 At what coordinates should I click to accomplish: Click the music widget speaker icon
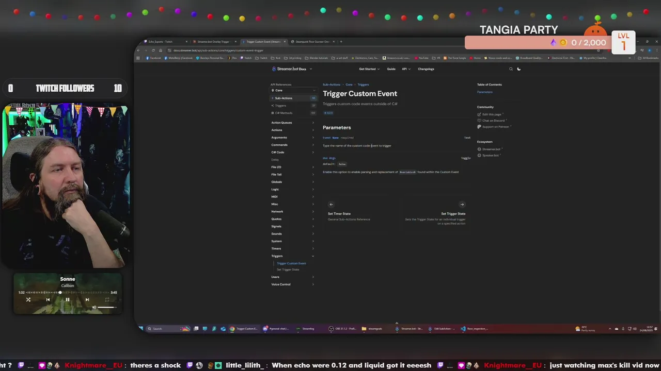[x=94, y=307]
